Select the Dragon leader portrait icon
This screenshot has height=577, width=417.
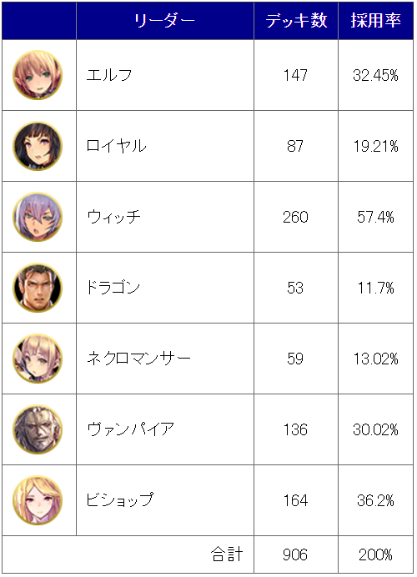(x=38, y=288)
